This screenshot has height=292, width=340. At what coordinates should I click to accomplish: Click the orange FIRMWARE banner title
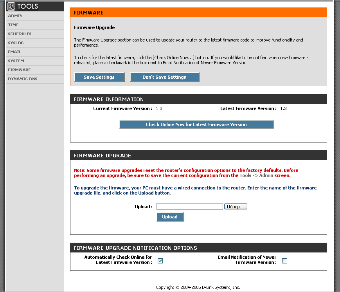[x=89, y=13]
